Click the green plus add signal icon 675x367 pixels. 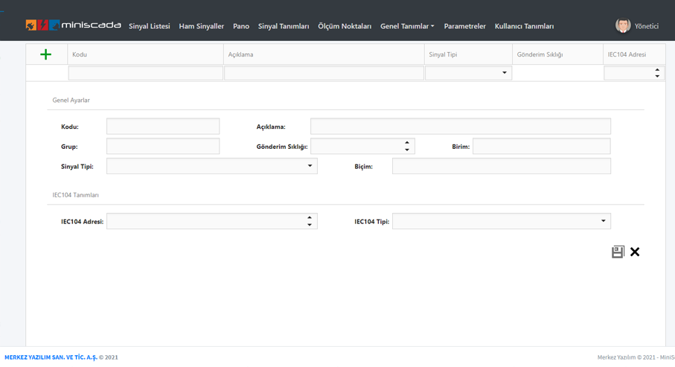tap(46, 54)
